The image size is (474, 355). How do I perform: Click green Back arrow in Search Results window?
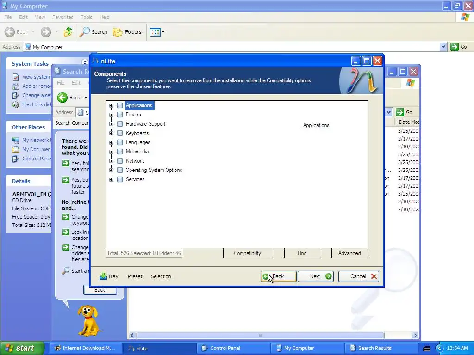coord(62,98)
